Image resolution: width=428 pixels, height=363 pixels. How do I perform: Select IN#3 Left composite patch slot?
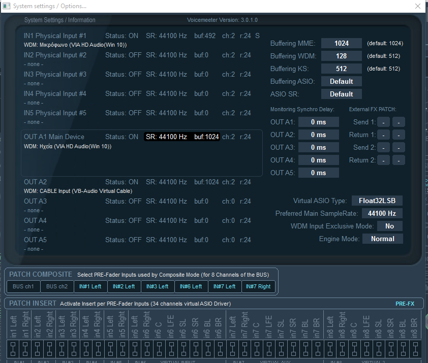[158, 286]
